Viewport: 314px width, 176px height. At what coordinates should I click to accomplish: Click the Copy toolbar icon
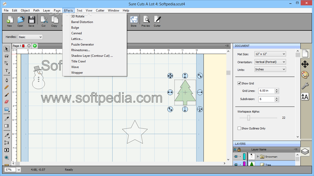click(54, 21)
